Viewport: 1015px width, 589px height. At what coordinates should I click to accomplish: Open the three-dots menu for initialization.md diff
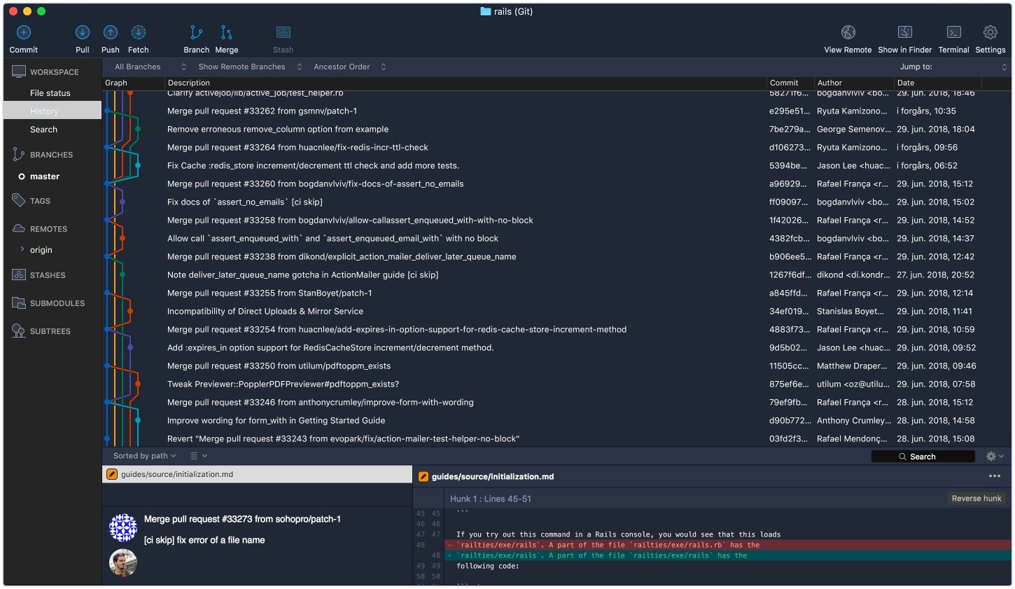click(995, 476)
